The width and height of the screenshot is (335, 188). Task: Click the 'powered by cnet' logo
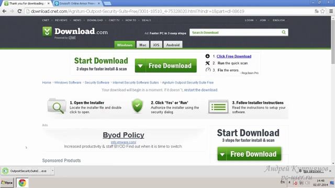click(x=65, y=38)
